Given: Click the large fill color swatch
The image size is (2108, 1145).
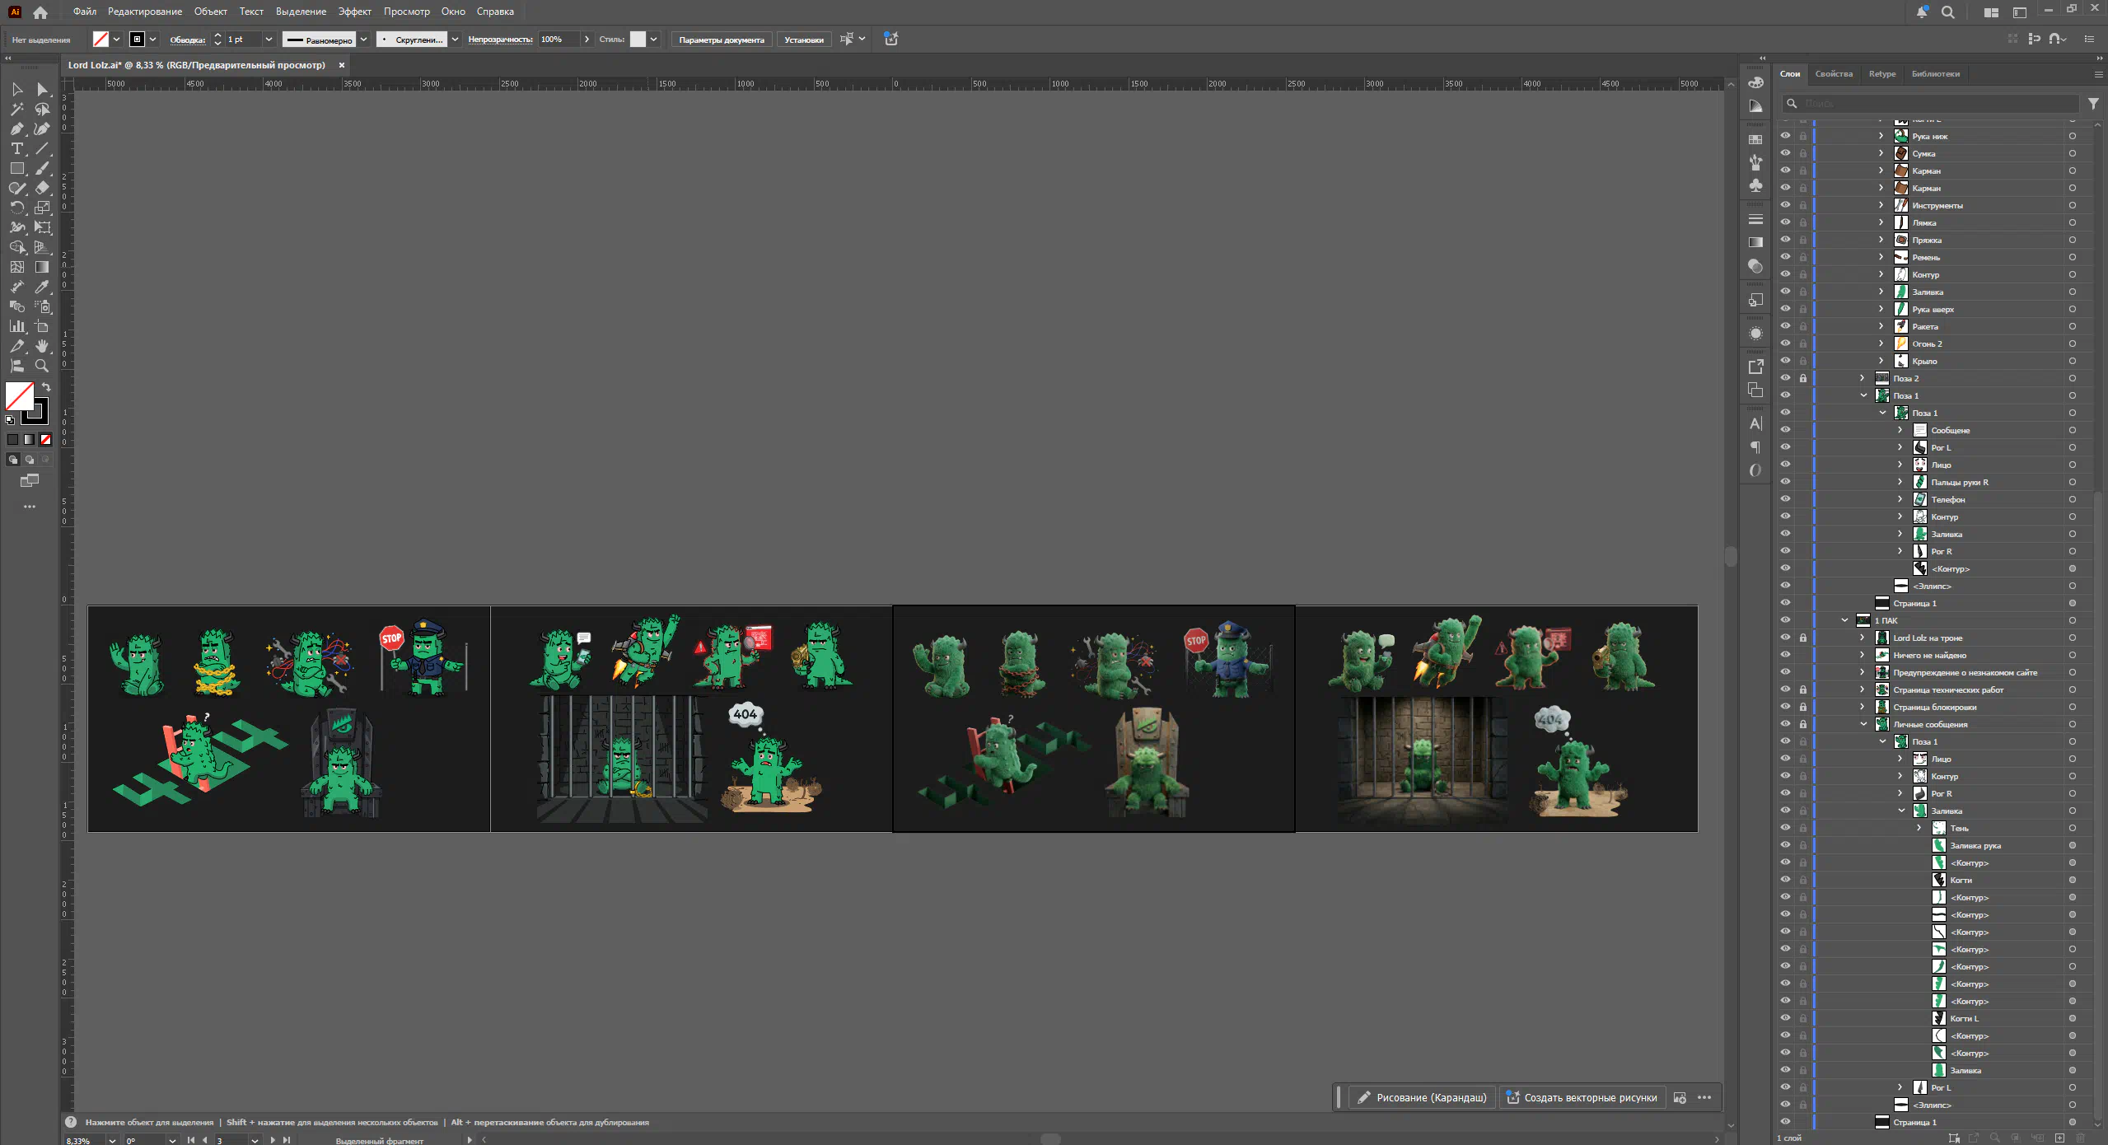Looking at the screenshot, I should (20, 397).
